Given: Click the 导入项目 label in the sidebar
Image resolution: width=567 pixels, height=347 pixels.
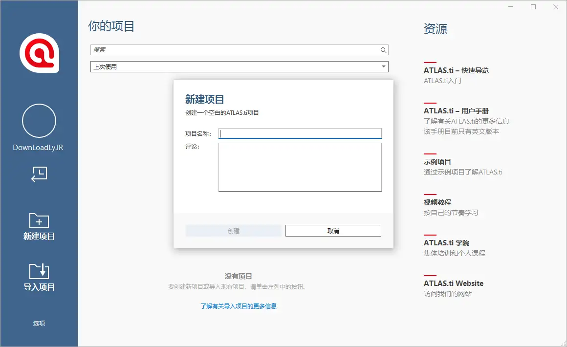Looking at the screenshot, I should (39, 287).
